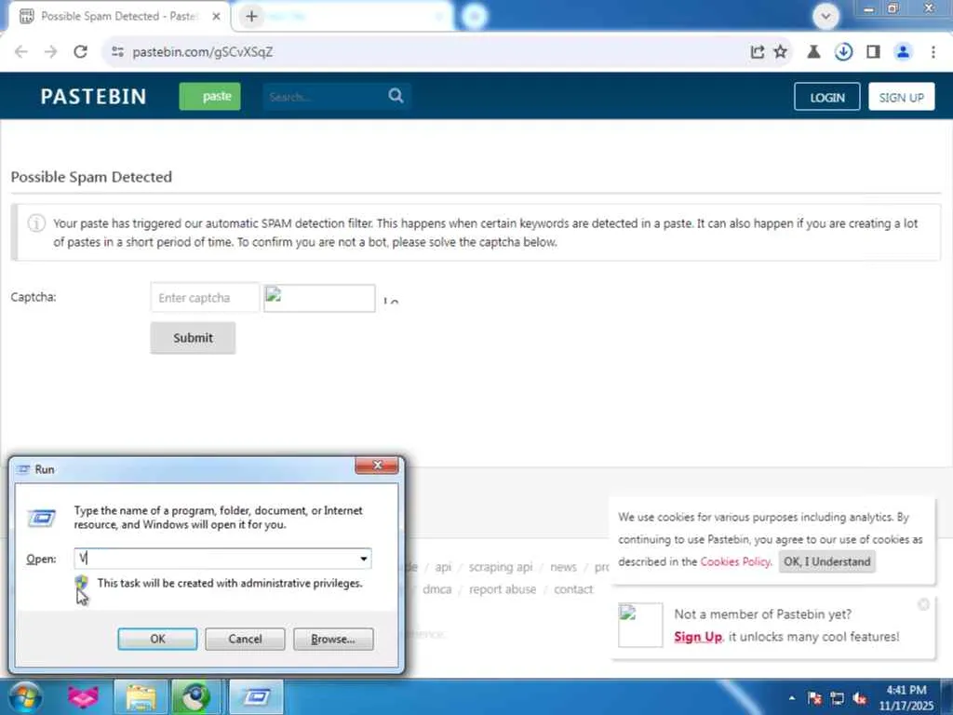Screen dimensions: 953x715
Task: Open the pink fox app on taskbar
Action: coord(83,697)
